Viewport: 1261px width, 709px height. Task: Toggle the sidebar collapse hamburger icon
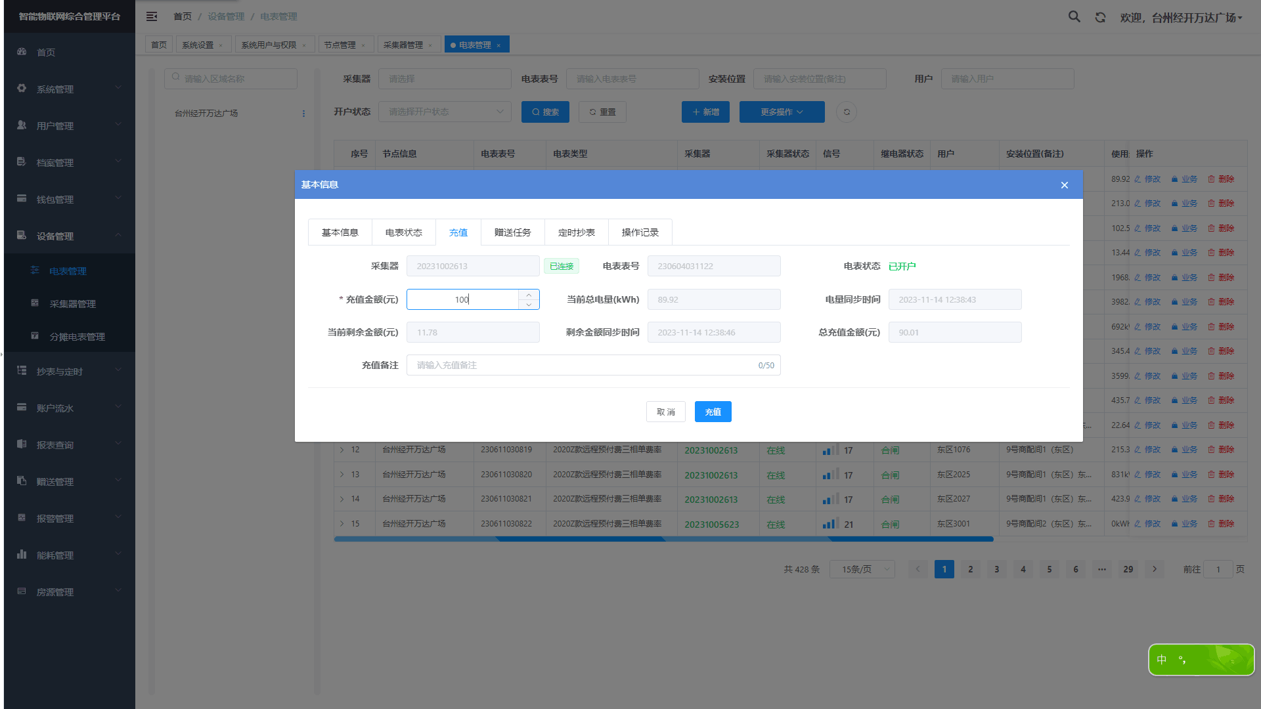pyautogui.click(x=152, y=16)
